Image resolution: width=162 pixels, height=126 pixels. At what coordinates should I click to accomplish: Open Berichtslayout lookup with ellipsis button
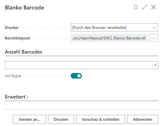click(x=154, y=38)
